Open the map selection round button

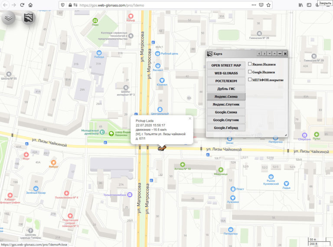click(x=29, y=18)
